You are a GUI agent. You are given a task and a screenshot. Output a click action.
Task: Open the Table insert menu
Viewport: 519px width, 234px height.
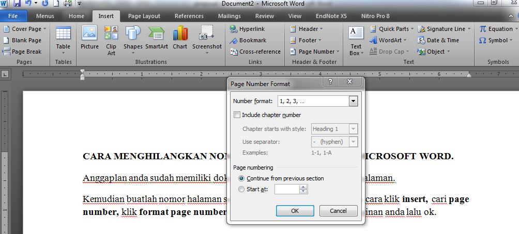(63, 40)
